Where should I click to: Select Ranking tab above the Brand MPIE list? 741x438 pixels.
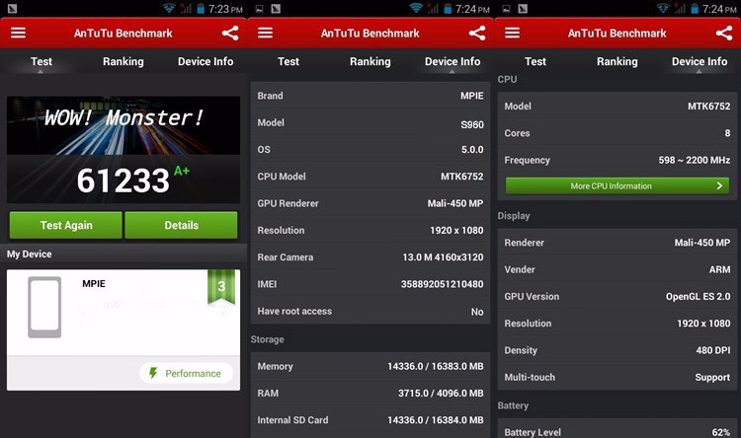[x=370, y=61]
